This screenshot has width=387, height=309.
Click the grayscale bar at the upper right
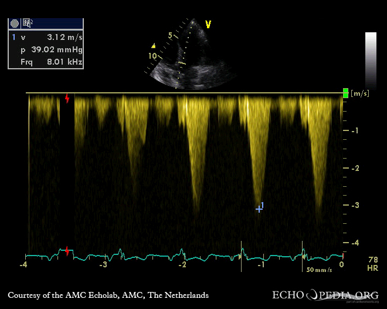[371, 59]
